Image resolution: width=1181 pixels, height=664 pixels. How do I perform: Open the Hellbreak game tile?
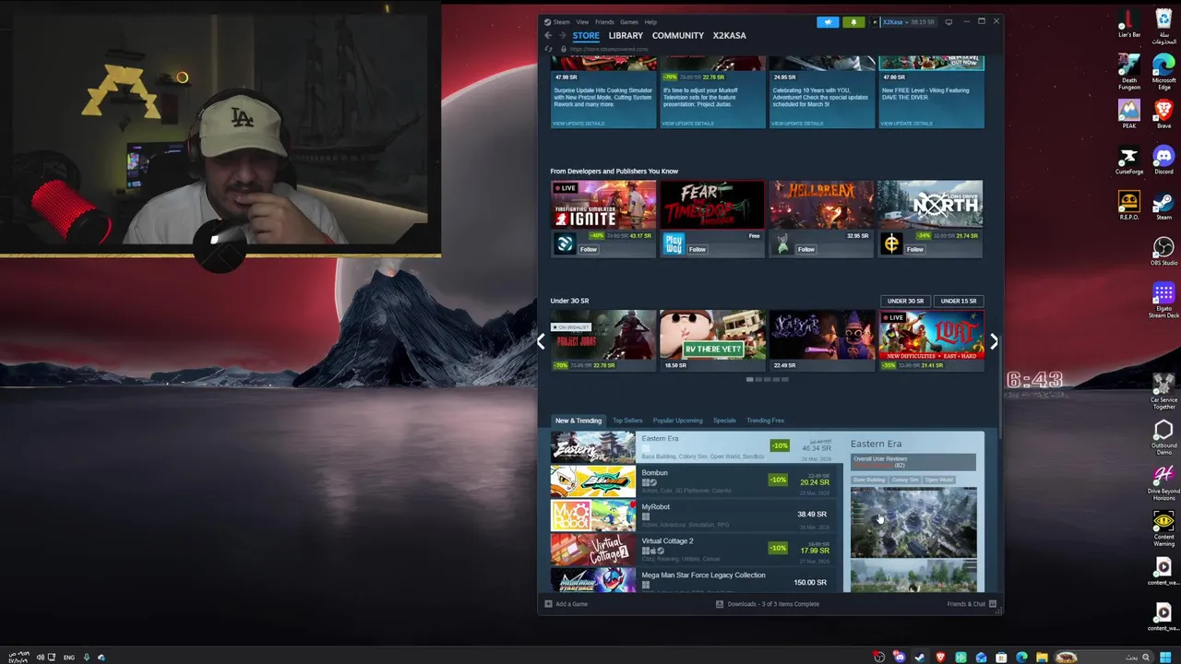pos(821,205)
